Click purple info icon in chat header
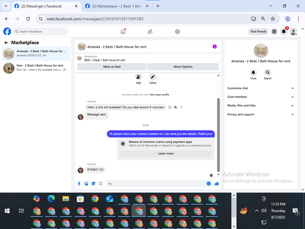 coord(215,46)
